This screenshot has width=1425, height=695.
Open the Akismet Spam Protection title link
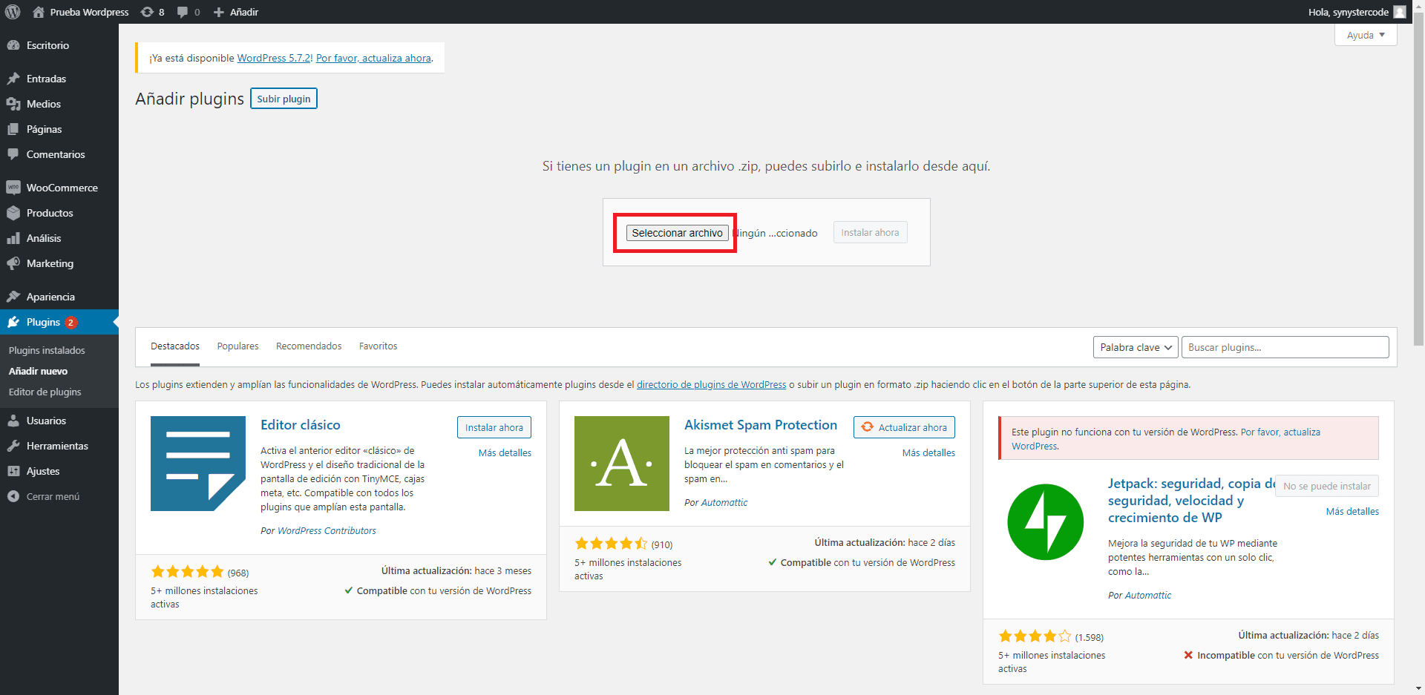pos(761,425)
